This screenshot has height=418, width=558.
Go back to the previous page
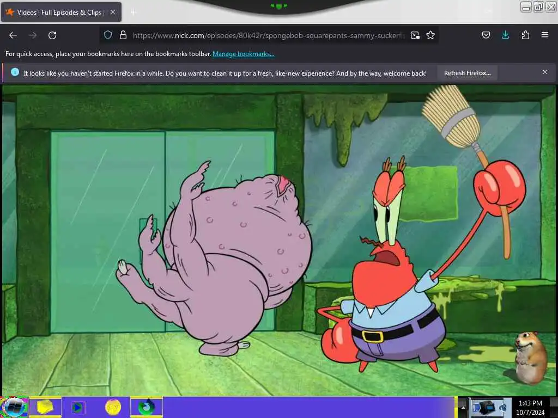click(x=13, y=35)
